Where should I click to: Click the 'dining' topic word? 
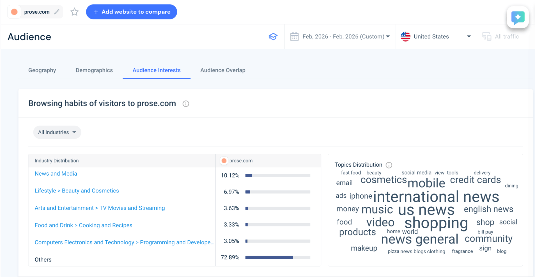pyautogui.click(x=511, y=186)
